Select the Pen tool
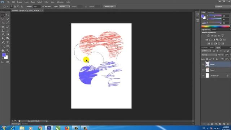This screenshot has width=231, height=130. tap(3, 43)
